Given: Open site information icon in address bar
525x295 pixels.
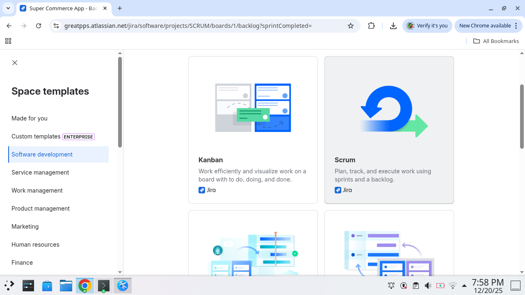Looking at the screenshot, I should pyautogui.click(x=56, y=26).
